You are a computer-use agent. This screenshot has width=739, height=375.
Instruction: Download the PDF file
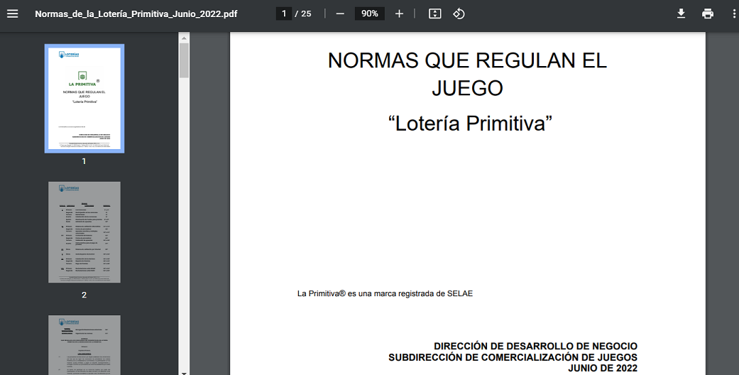681,13
